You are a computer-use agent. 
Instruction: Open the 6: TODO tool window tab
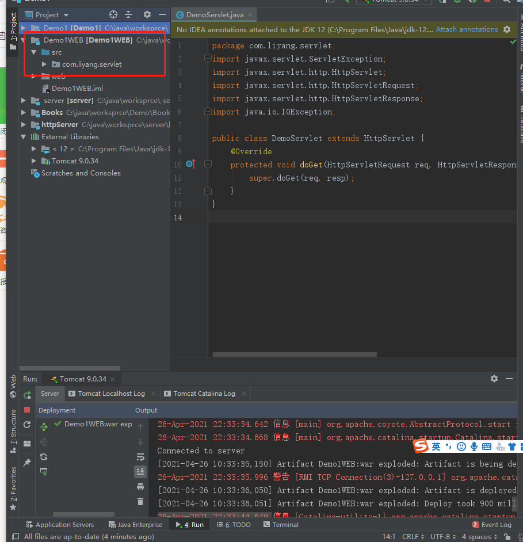[234, 525]
